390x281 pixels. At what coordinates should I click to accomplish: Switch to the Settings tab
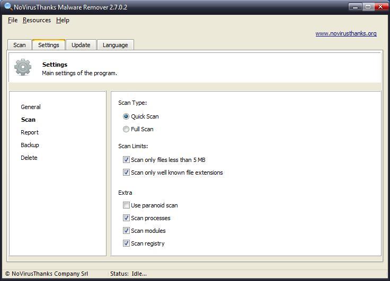click(x=49, y=45)
